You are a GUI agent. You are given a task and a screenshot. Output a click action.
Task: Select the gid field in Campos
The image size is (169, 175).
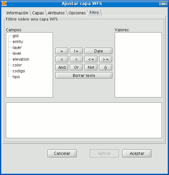[x=16, y=36]
